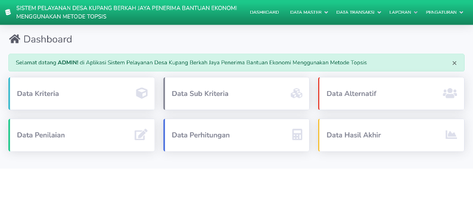View the Data Perhitungan card
473x224 pixels.
pos(236,135)
